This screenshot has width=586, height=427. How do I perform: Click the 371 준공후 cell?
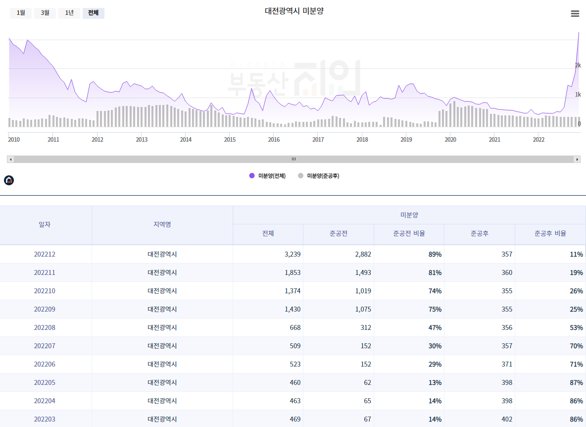[480, 364]
